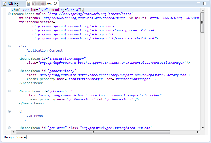Click the horizontal scrollbar left arrow

[13, 132]
